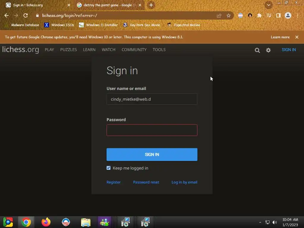
Task: Open the second installer icon on taskbar
Action: tap(145, 222)
